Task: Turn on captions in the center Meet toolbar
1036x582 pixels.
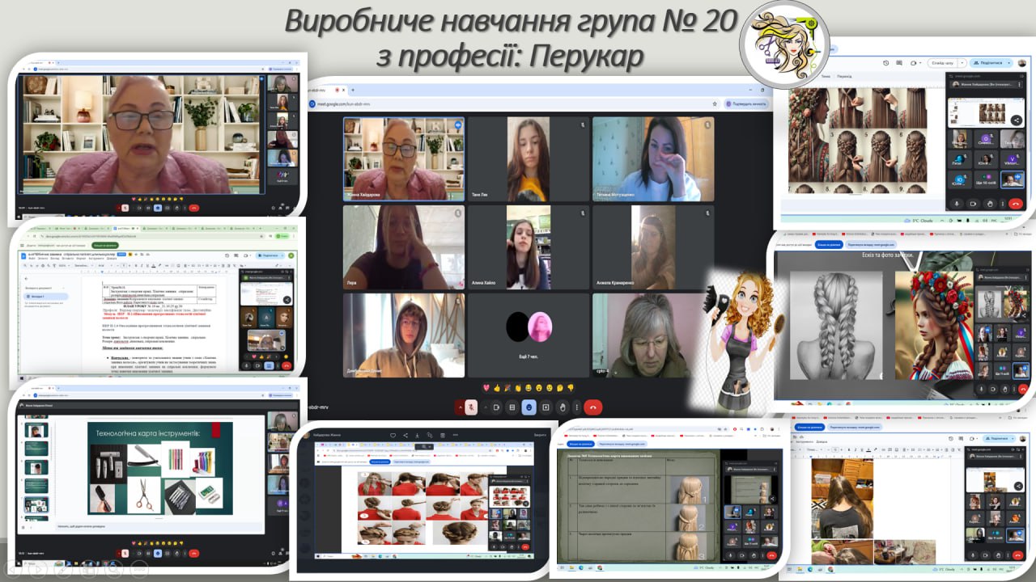Action: pyautogui.click(x=512, y=407)
